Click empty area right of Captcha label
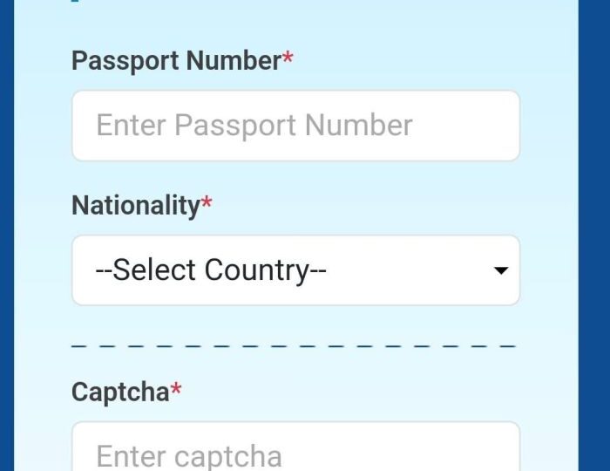 click(349, 392)
